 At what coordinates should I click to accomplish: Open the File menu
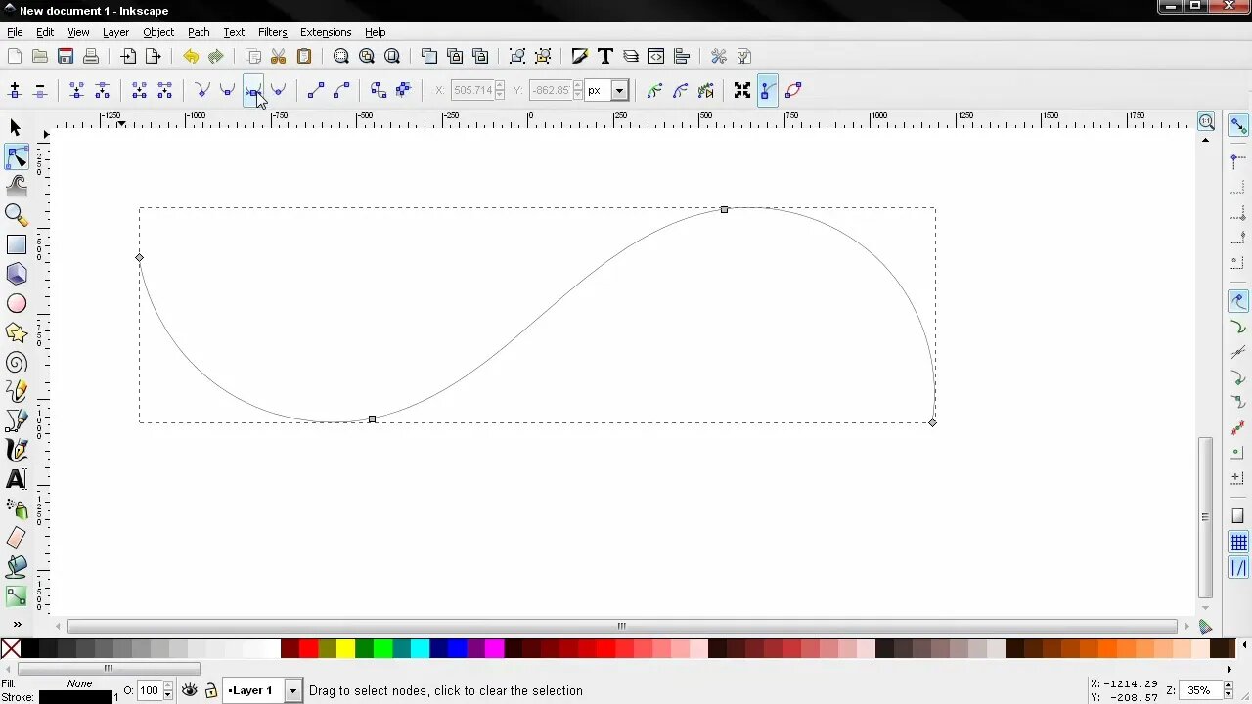click(15, 32)
